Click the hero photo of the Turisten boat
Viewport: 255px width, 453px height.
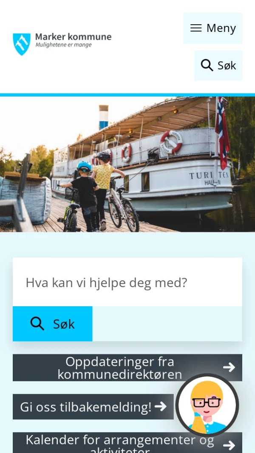point(127,164)
